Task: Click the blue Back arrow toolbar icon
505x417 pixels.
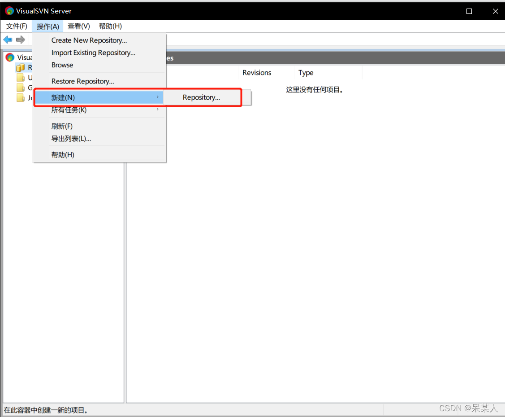Action: pos(8,40)
